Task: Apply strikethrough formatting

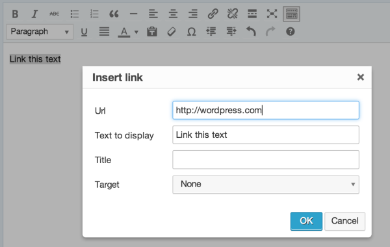Action: pyautogui.click(x=54, y=14)
